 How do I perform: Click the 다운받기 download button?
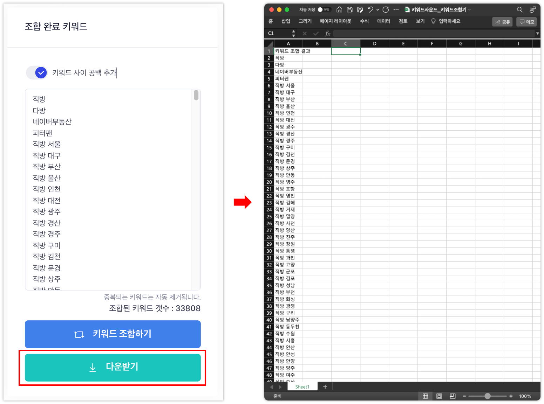113,367
